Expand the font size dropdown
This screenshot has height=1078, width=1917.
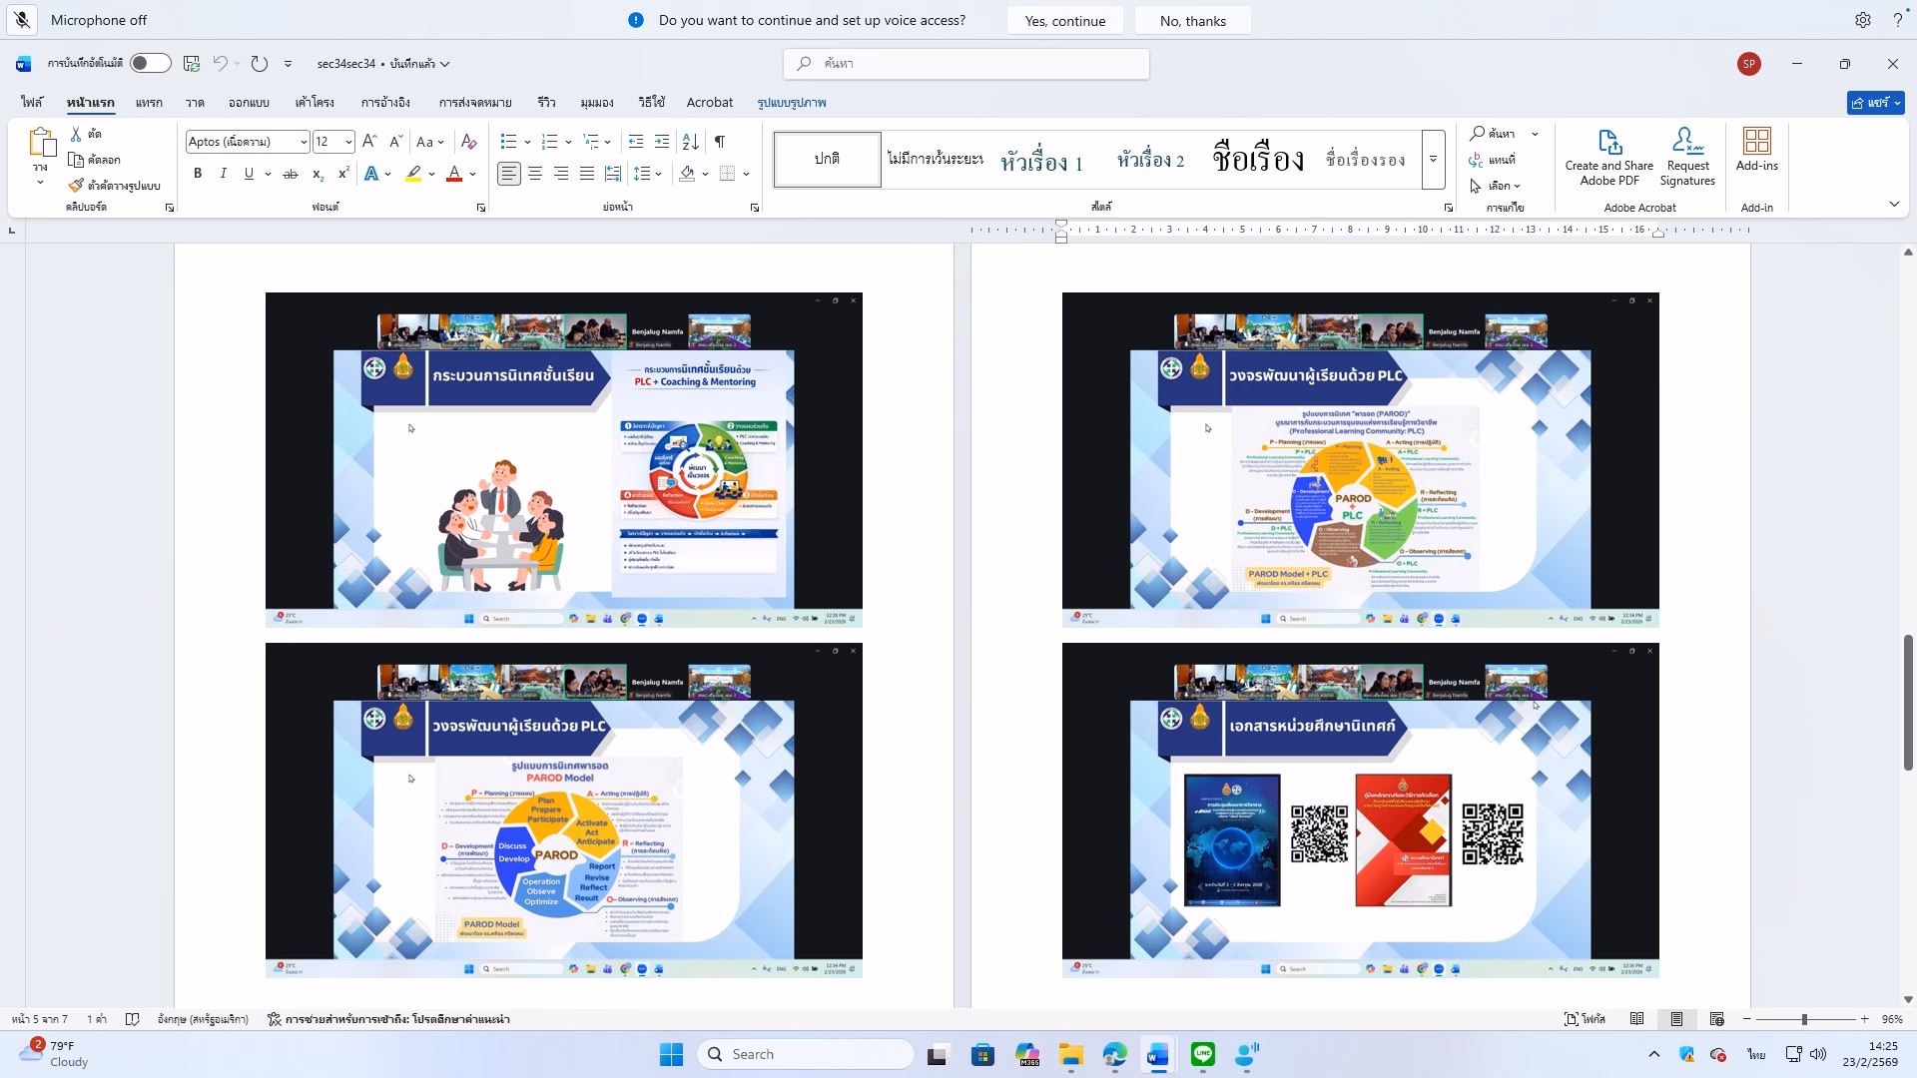[348, 142]
